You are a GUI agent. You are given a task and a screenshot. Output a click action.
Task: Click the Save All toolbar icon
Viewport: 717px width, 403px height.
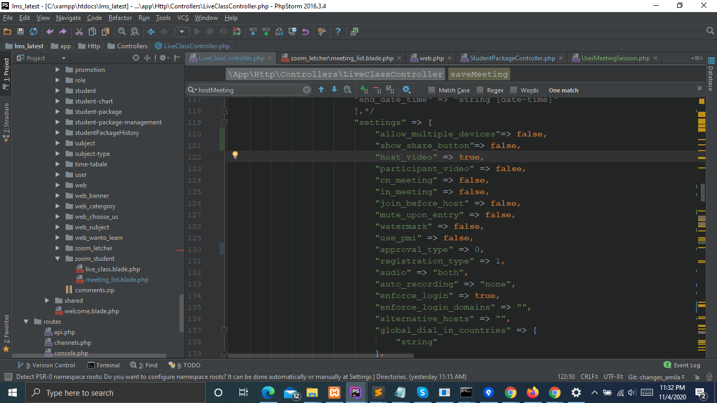(20, 32)
